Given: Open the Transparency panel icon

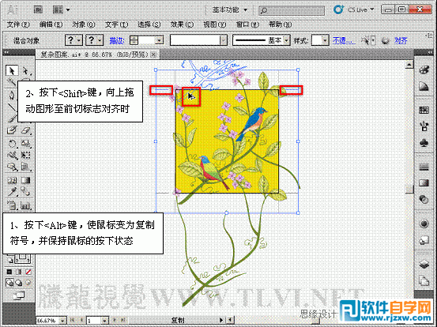Looking at the screenshot, I should [424, 199].
